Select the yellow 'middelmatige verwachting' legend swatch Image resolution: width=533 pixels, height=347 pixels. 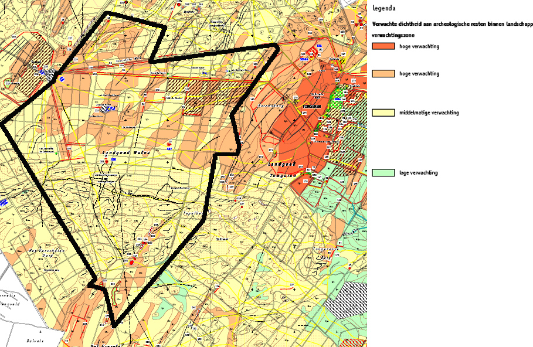pyautogui.click(x=383, y=113)
